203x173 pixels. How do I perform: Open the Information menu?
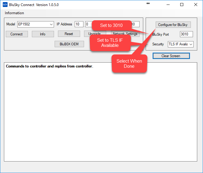(x=14, y=13)
